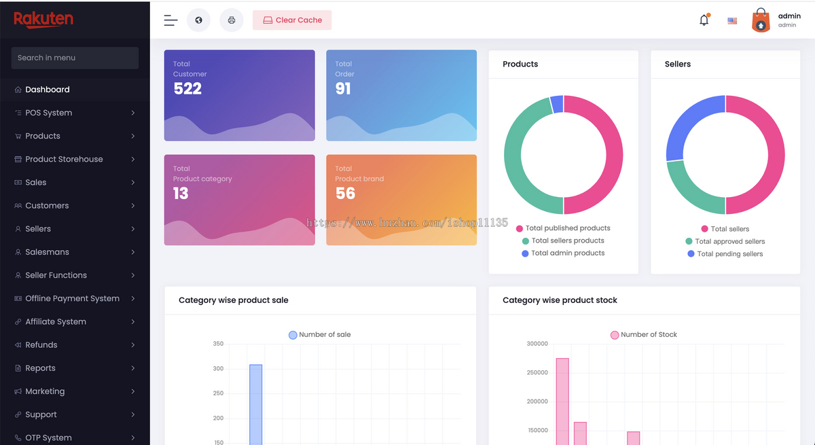This screenshot has height=445, width=815.
Task: Click the eraser icon in Clear Cache
Action: coord(268,20)
